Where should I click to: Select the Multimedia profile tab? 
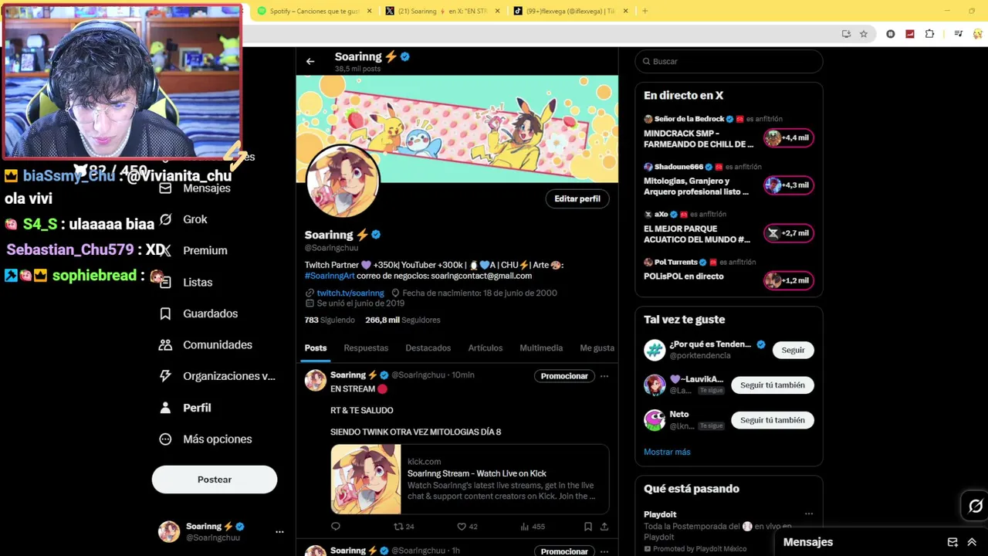541,348
